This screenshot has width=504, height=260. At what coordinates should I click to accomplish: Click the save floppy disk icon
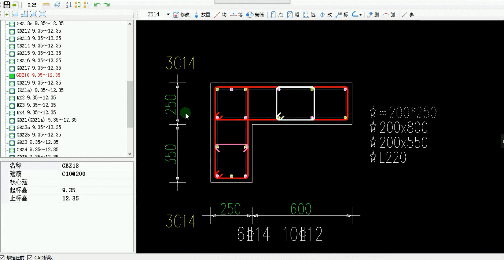(x=6, y=5)
